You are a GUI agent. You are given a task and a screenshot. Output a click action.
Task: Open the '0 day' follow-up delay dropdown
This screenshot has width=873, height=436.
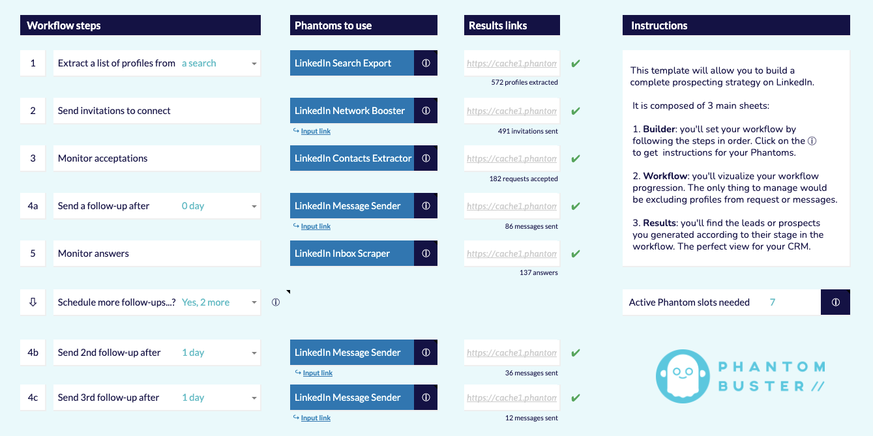tap(254, 207)
